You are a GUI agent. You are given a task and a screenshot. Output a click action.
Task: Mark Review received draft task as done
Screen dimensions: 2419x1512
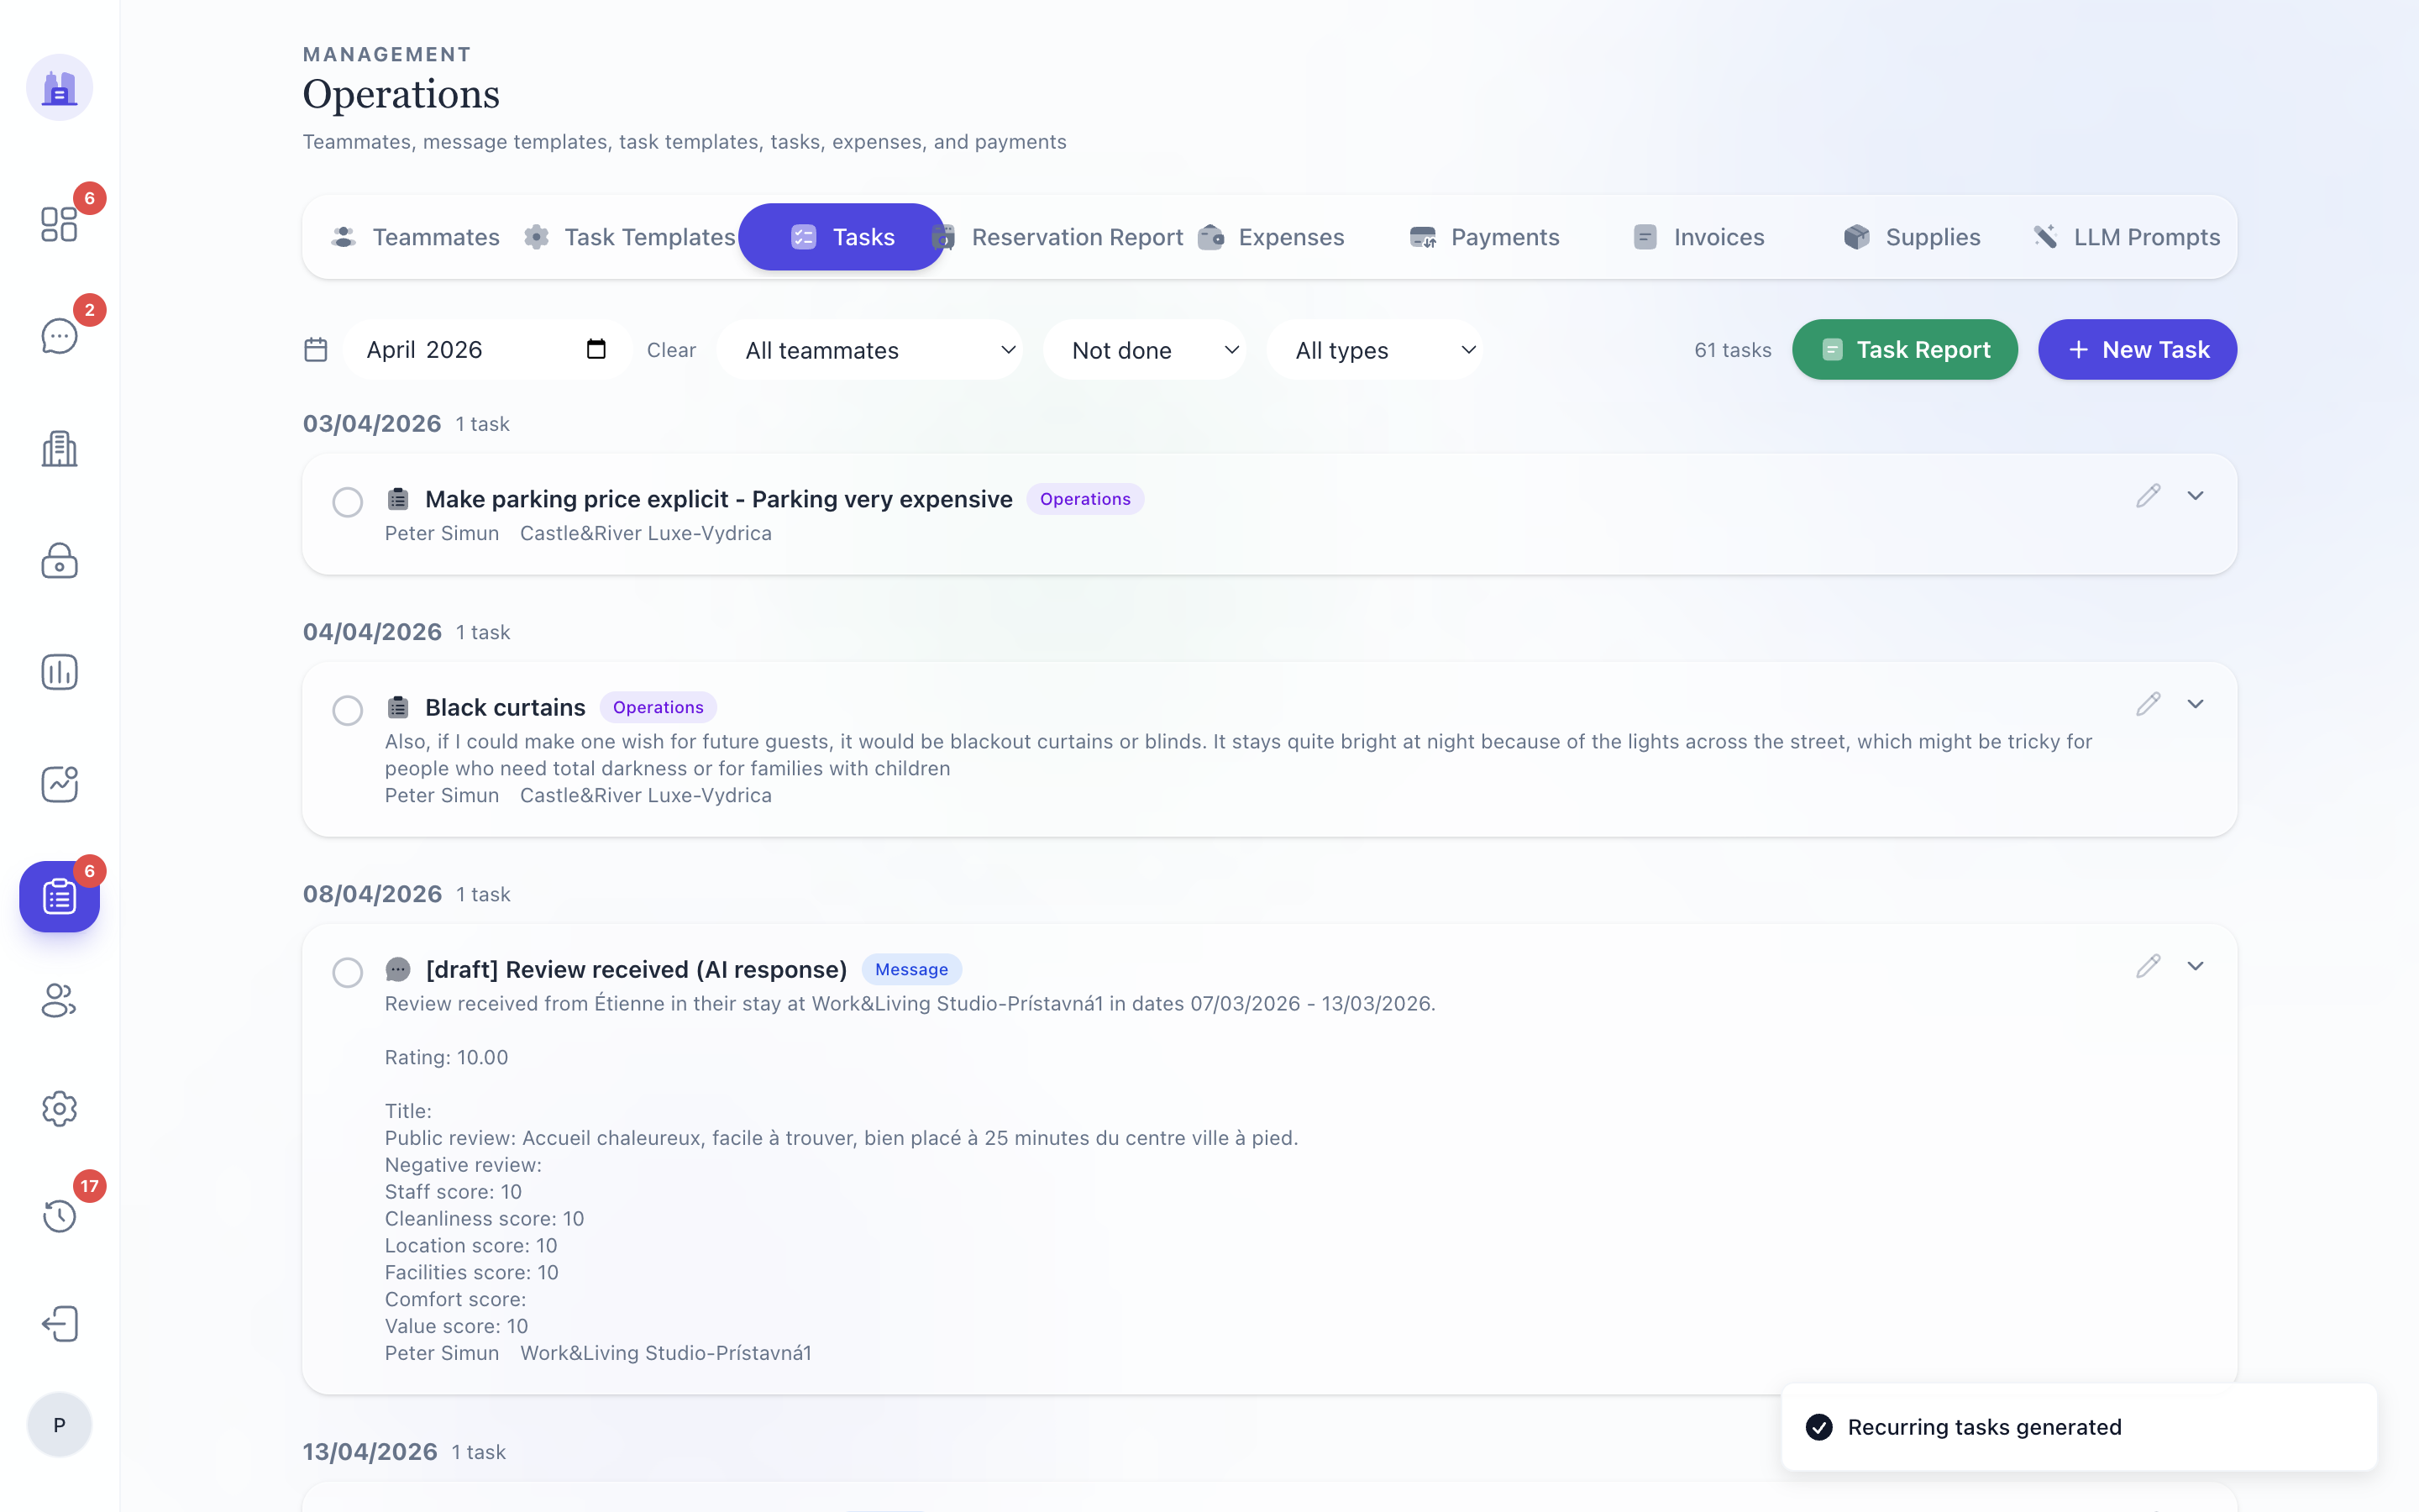click(348, 972)
